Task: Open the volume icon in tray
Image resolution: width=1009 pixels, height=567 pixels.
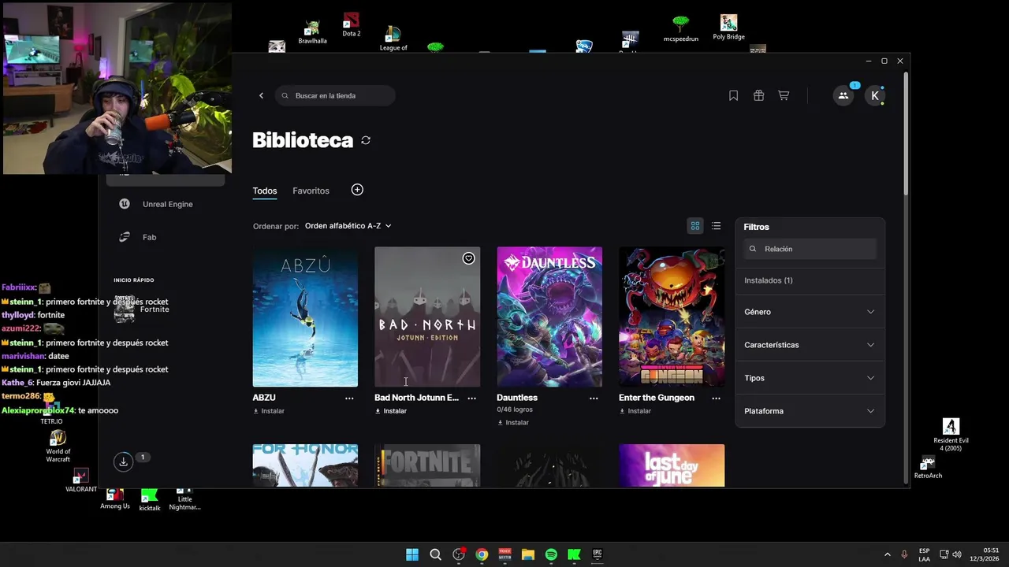Action: (957, 554)
